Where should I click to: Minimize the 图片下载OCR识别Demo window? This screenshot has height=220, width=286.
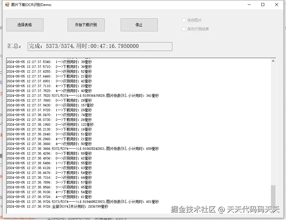(249, 5)
